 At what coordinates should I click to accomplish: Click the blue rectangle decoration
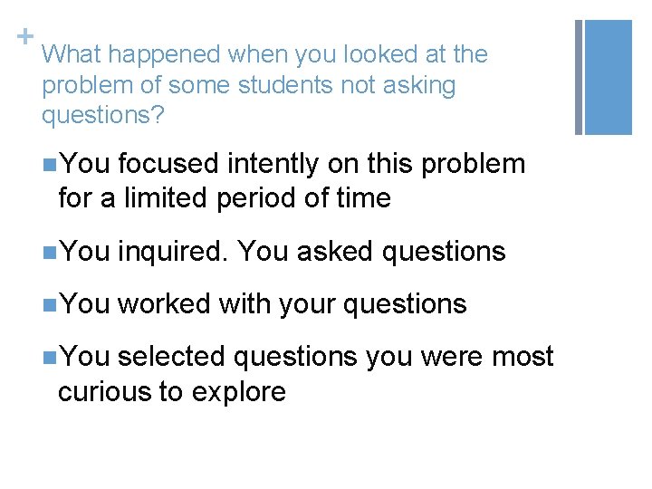coord(610,77)
